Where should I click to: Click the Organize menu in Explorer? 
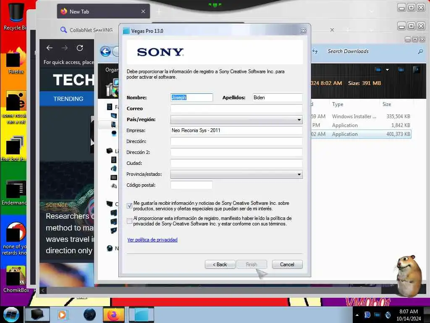[x=112, y=70]
